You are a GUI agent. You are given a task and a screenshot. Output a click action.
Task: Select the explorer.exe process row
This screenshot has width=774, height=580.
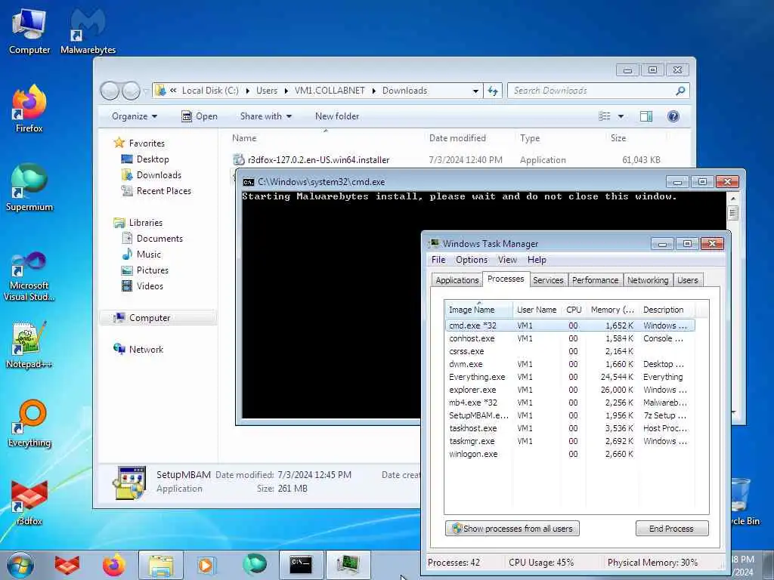(x=570, y=390)
